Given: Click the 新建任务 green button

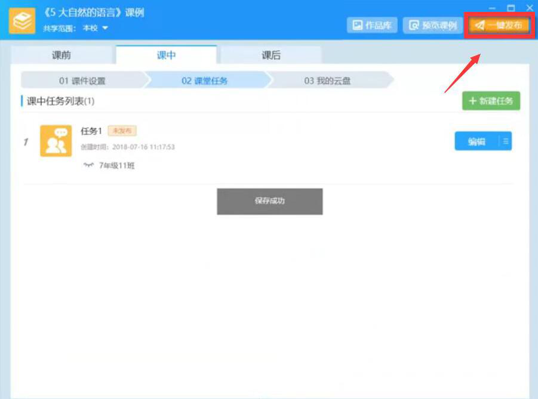Looking at the screenshot, I should click(x=491, y=101).
